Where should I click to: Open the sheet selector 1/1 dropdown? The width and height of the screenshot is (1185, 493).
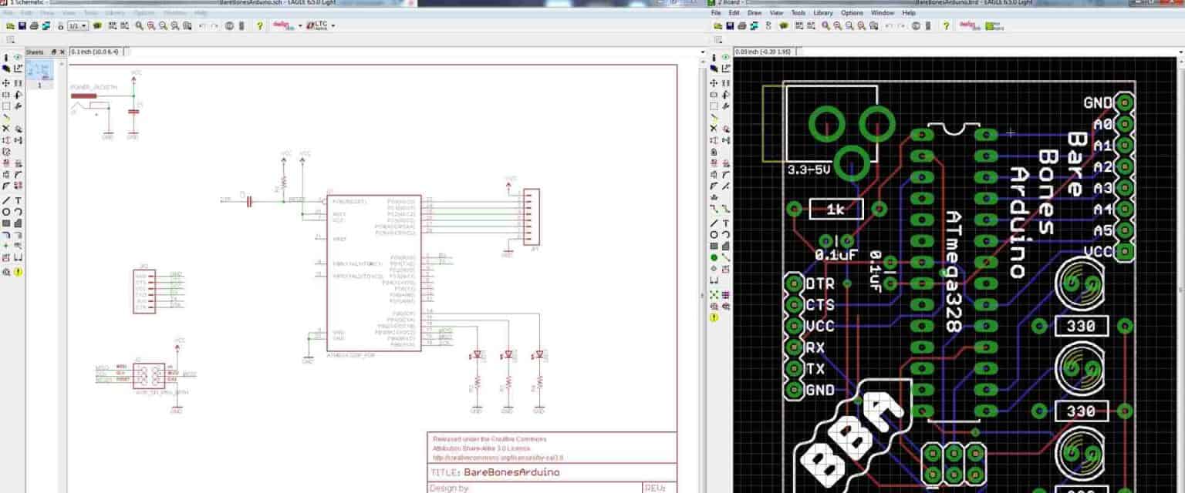84,25
